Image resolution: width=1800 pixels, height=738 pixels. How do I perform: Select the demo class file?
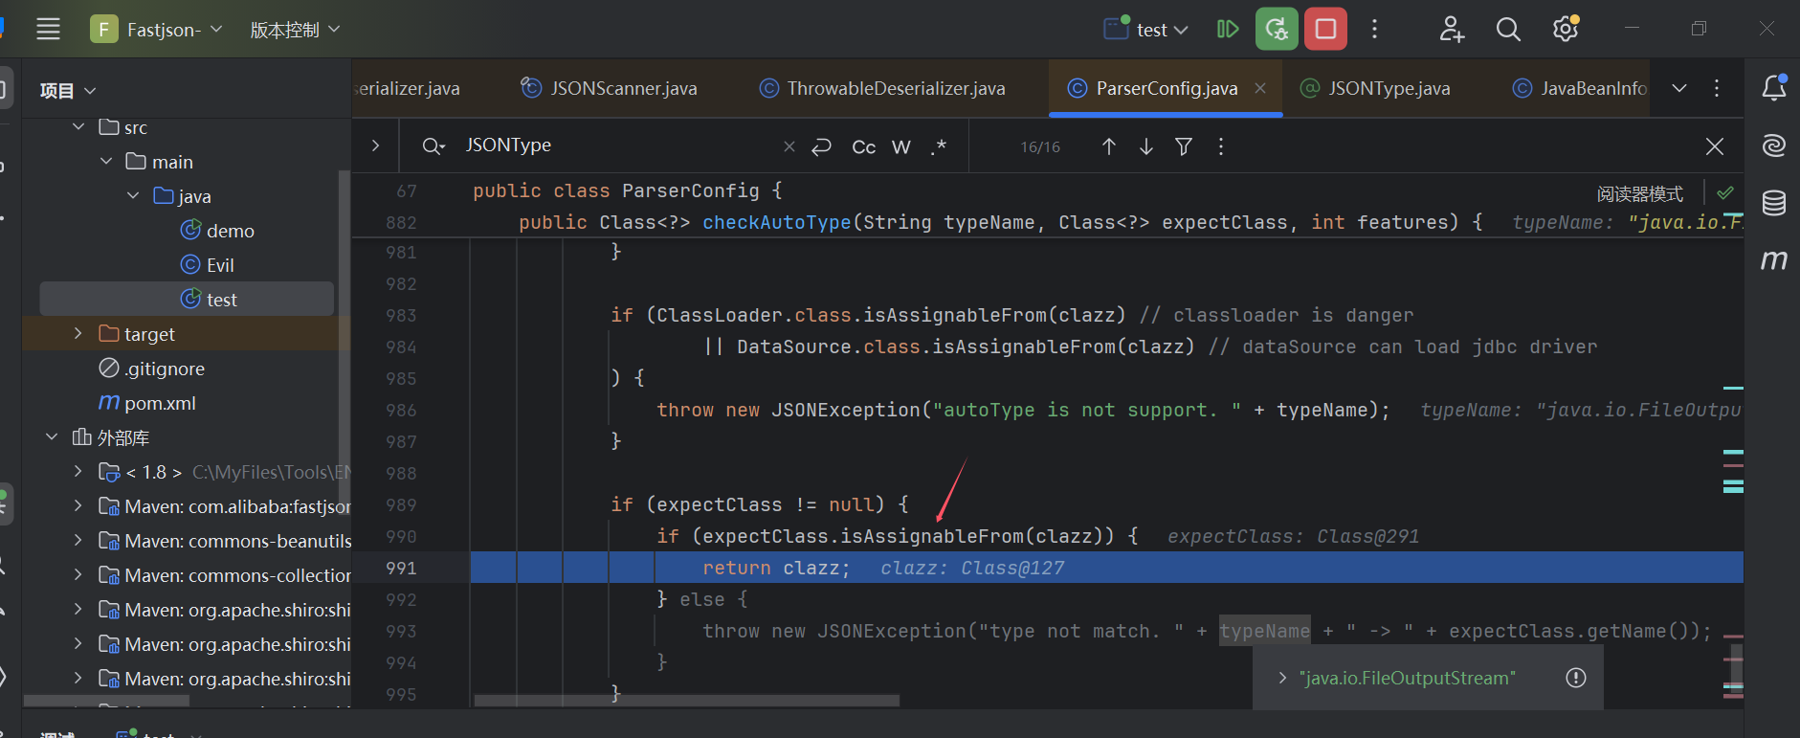point(218,230)
